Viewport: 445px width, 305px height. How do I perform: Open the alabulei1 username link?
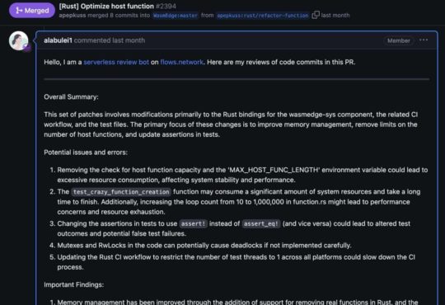[x=58, y=40]
